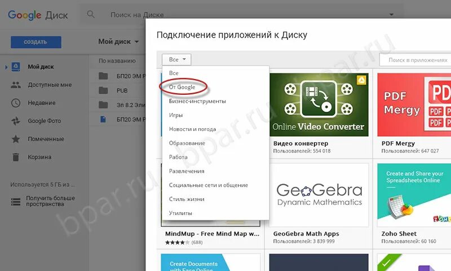Viewport: 451px width, 271px height.
Task: Open Корзина in sidebar
Action: (x=39, y=157)
